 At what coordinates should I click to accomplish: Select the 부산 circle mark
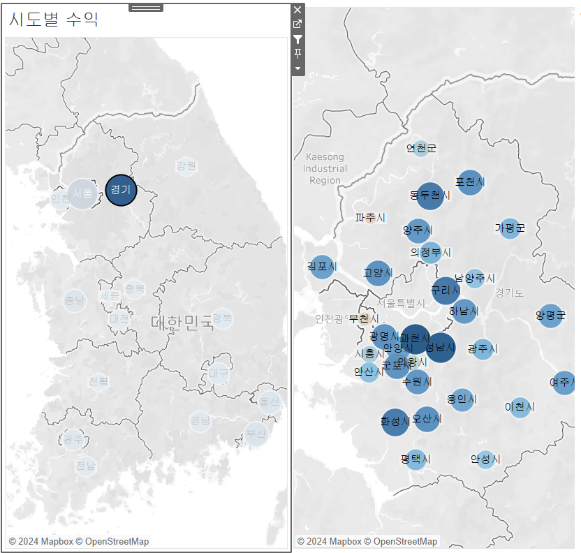coord(256,434)
